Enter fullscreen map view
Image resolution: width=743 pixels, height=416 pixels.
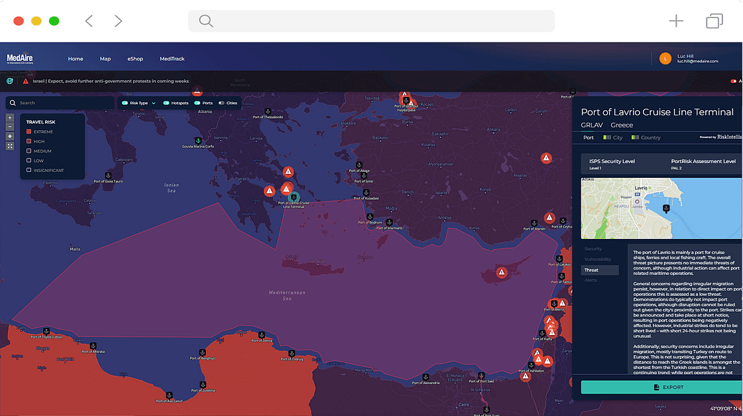10,146
